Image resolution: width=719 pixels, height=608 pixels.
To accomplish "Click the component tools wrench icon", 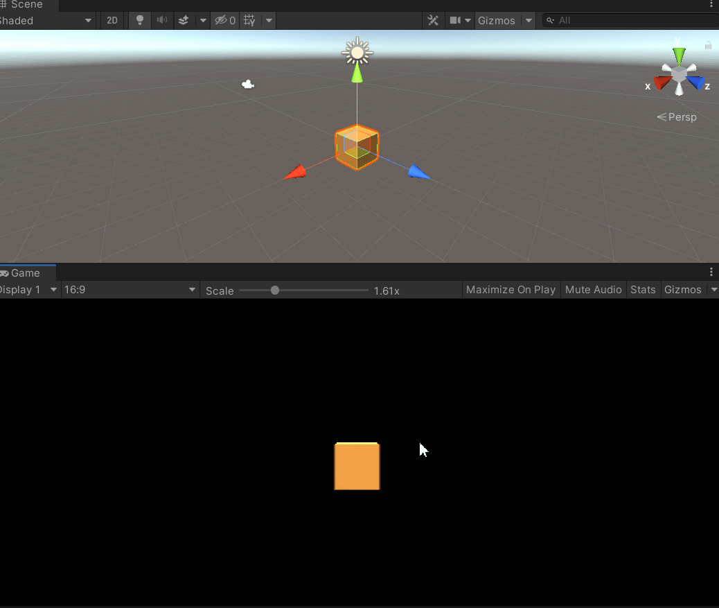I will point(433,20).
